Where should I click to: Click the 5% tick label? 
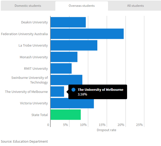click(x=65, y=125)
